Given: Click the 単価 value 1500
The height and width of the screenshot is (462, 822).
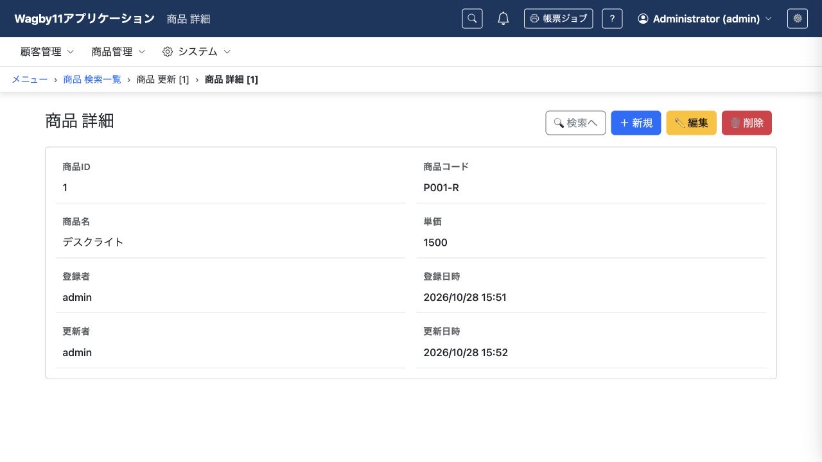Looking at the screenshot, I should tap(435, 243).
